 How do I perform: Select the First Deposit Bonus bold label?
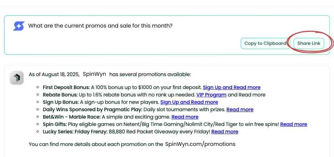(x=66, y=87)
